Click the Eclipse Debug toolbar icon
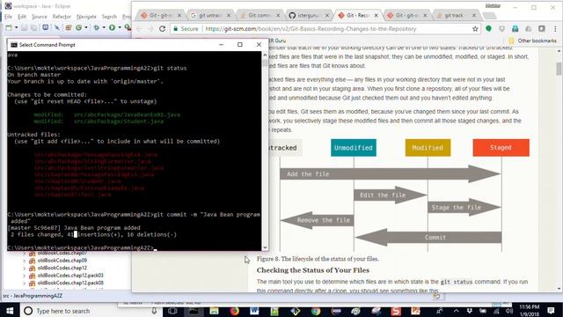563x317 pixels. point(97,27)
